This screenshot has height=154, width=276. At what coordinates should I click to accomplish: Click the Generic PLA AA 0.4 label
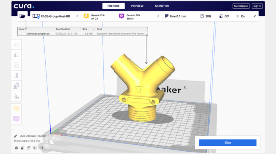98,17
